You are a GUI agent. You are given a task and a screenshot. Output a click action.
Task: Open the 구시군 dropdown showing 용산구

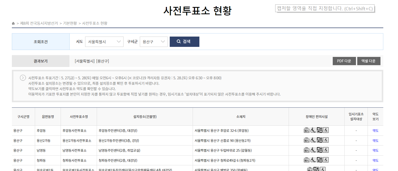tap(153, 41)
